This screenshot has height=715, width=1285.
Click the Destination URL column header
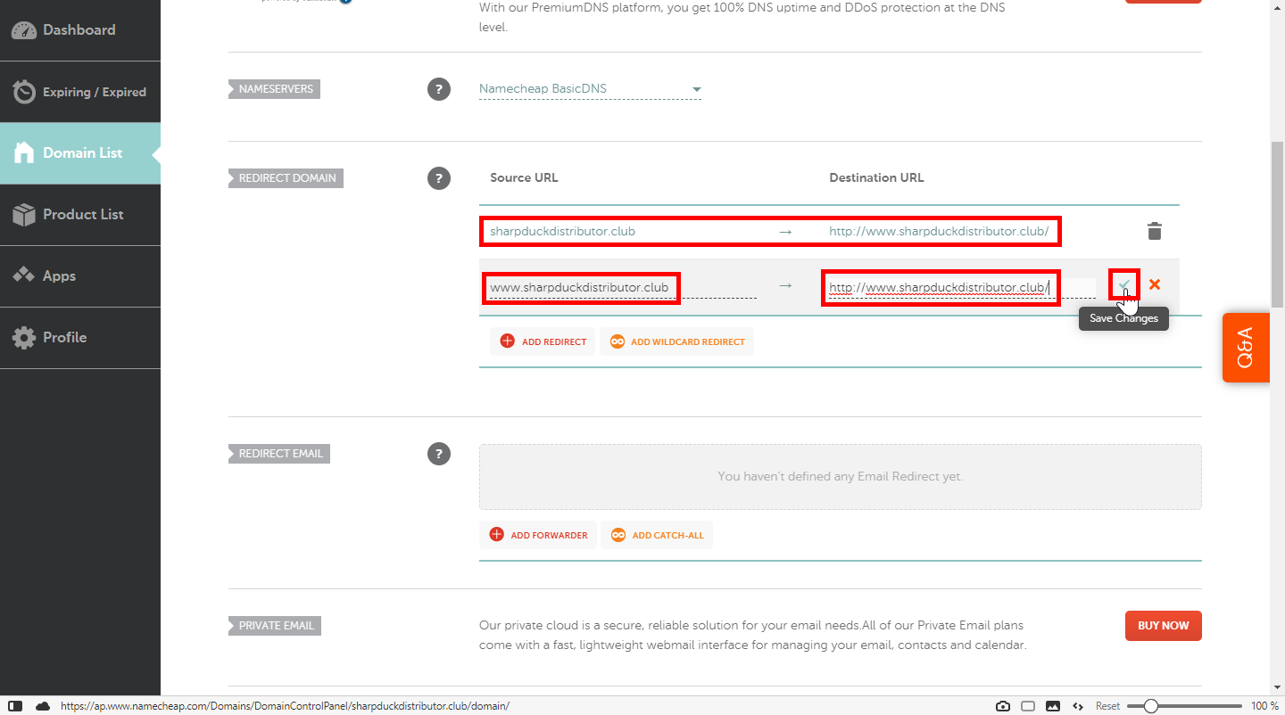[876, 177]
